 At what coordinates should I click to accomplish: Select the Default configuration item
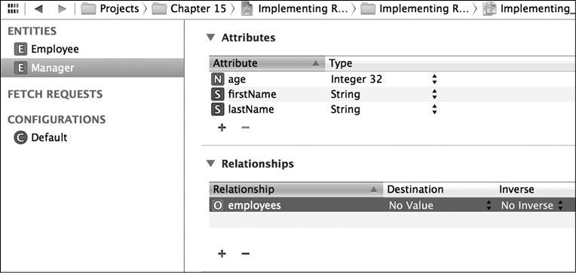pyautogui.click(x=41, y=138)
